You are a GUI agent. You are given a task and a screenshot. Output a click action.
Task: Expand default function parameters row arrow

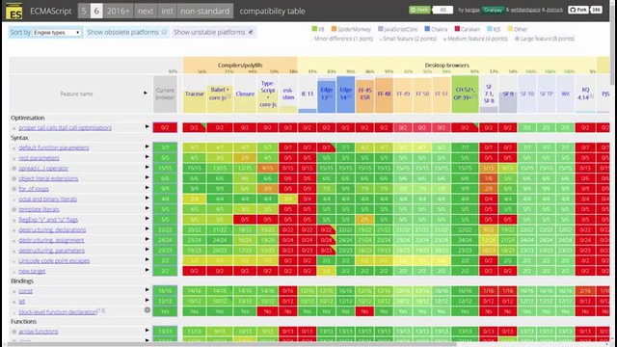147,147
